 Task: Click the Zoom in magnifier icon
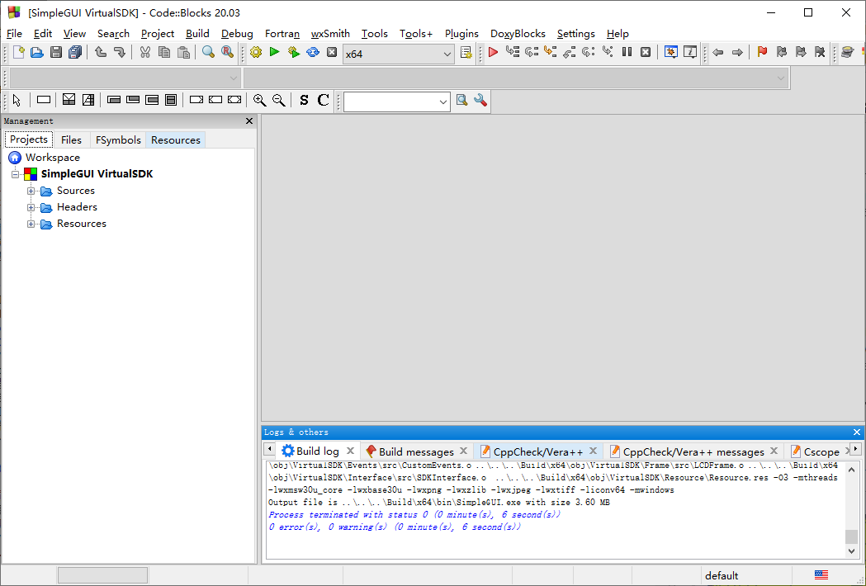coord(259,100)
